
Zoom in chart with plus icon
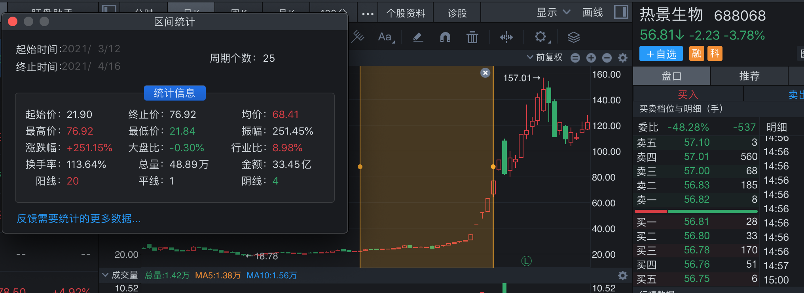coord(591,58)
